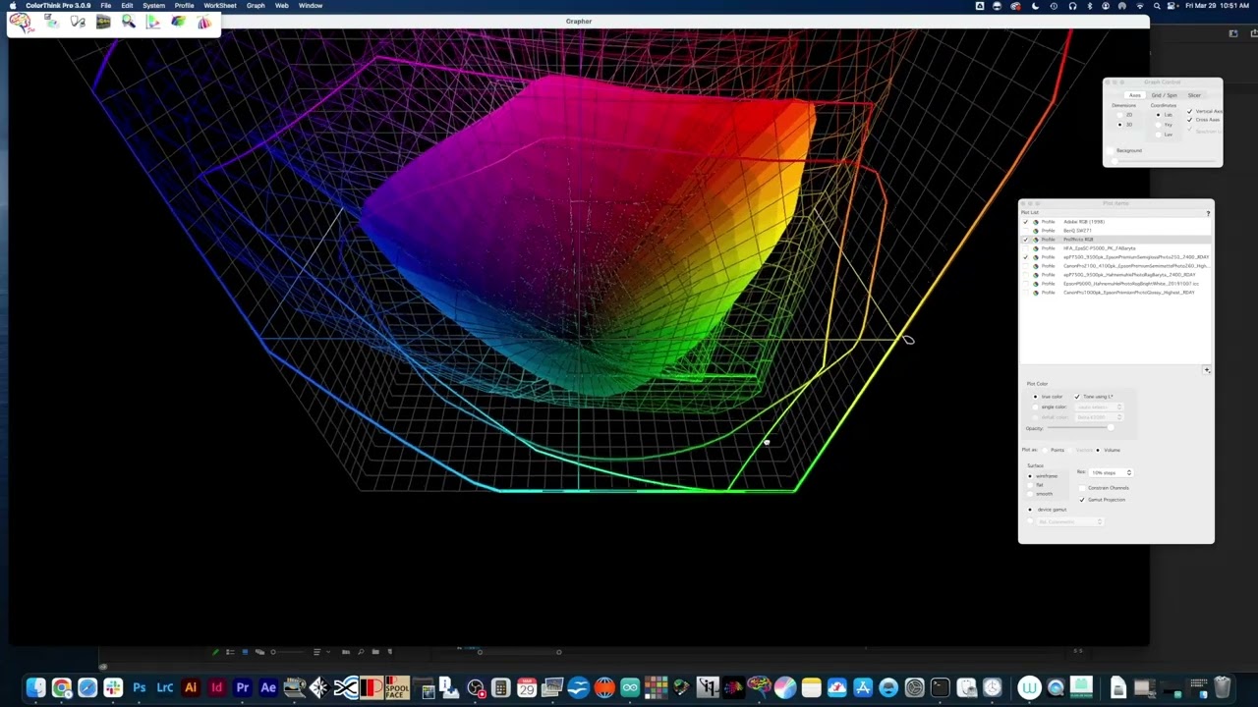Viewport: 1258px width, 707px height.
Task: Toggle Cross Axes checkbox in Graph Control
Action: tap(1190, 120)
